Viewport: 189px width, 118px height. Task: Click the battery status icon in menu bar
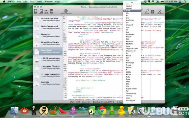point(157,2)
